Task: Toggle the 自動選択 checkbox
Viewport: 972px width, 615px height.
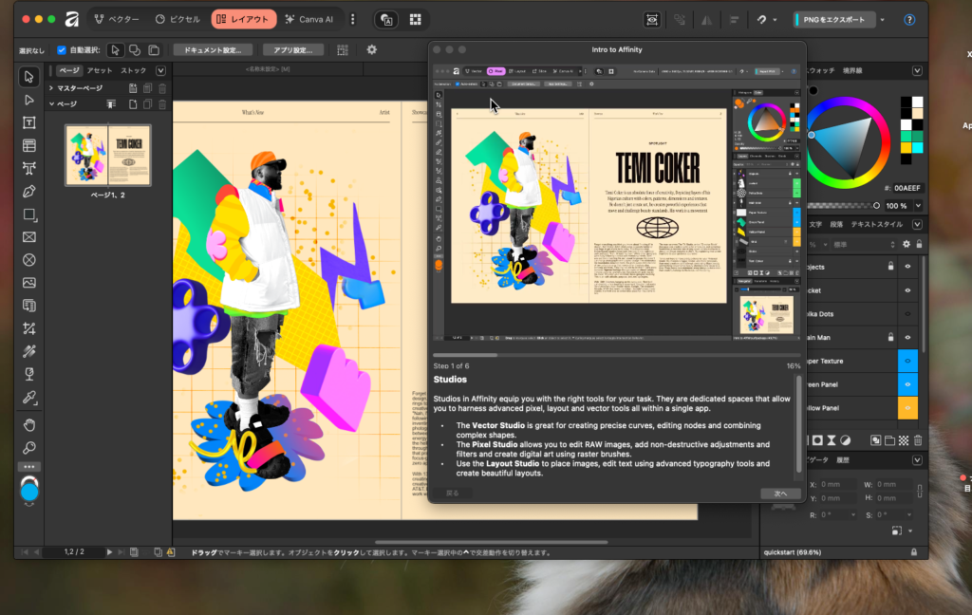Action: coord(62,49)
